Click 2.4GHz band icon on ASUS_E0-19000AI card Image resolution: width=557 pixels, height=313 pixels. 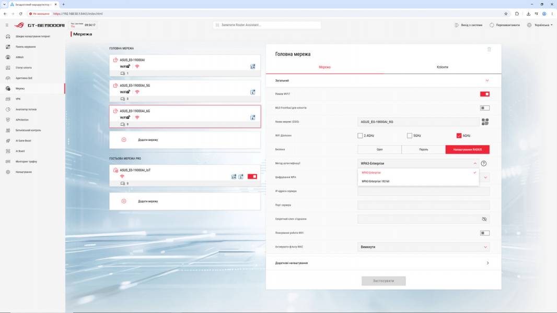click(x=252, y=66)
